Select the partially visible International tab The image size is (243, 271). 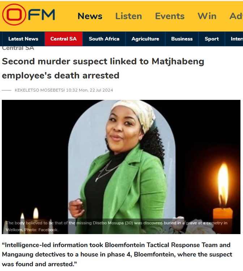pyautogui.click(x=234, y=39)
